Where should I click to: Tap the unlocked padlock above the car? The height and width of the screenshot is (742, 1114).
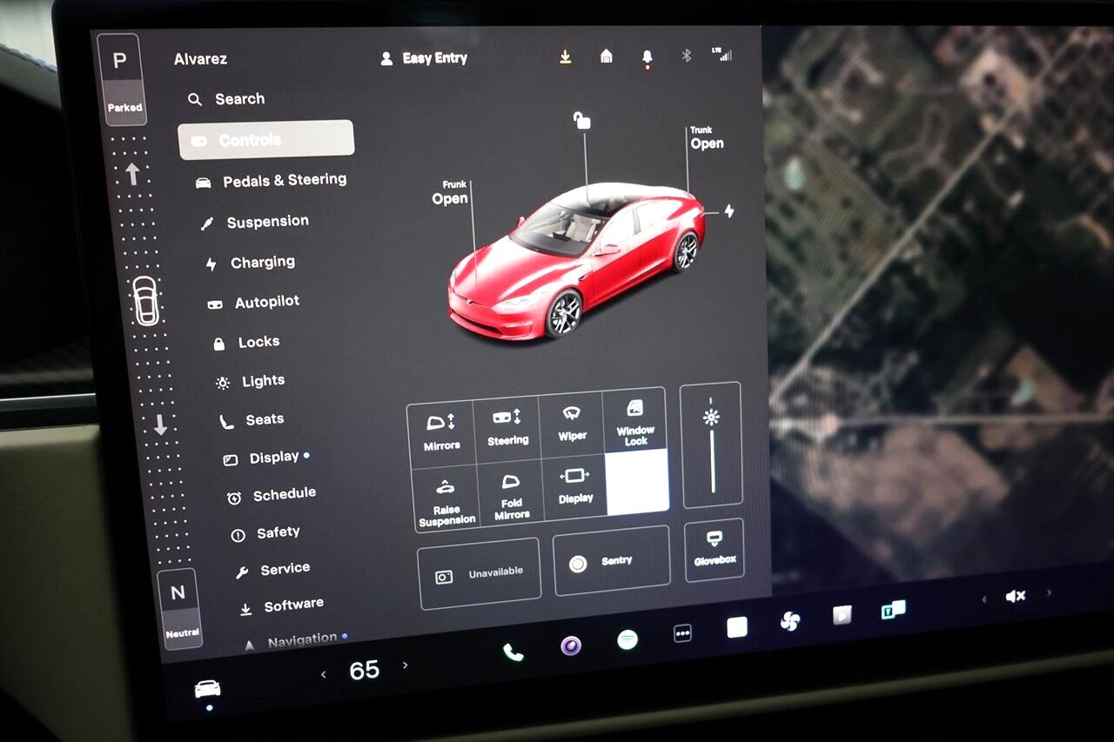point(581,121)
